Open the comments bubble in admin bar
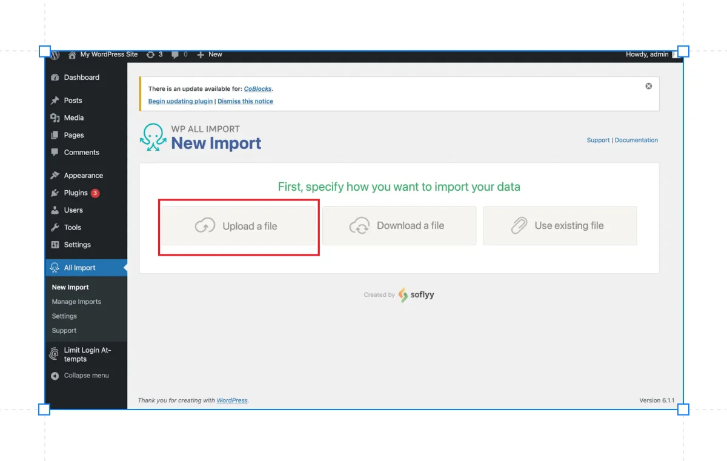 pyautogui.click(x=179, y=55)
